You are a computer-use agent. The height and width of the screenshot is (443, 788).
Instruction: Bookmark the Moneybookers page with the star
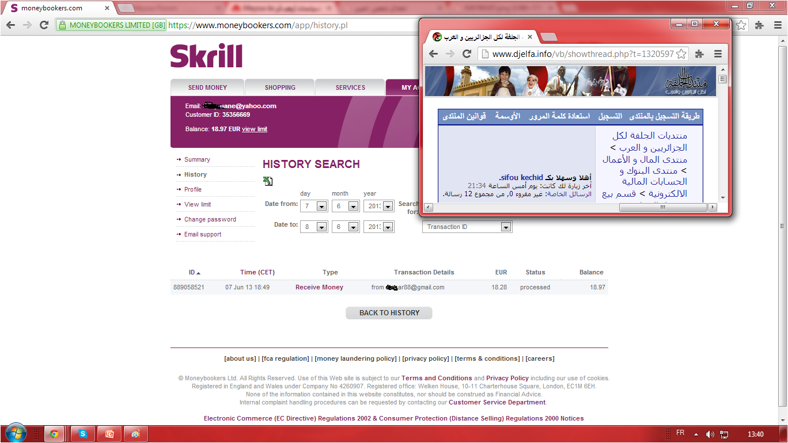pos(741,25)
